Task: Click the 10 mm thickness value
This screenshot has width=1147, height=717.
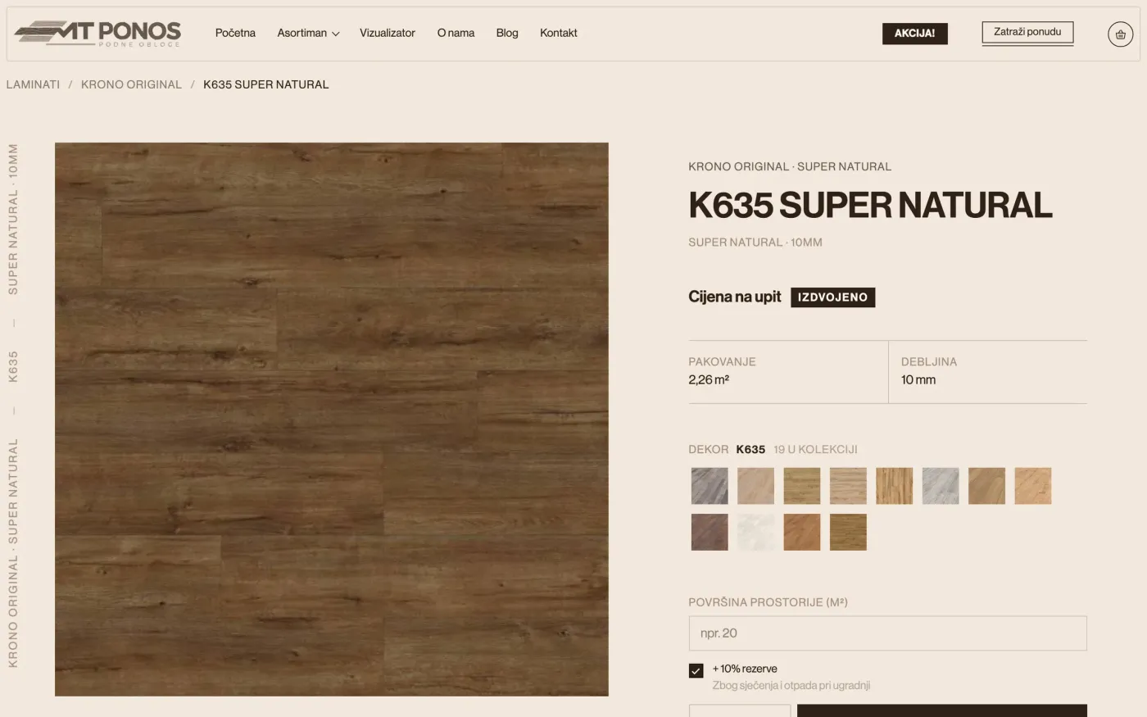Action: point(918,379)
